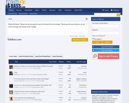Screen dimensions: 129x103
Task: Sort by Last Message column header
Action: click(81, 62)
